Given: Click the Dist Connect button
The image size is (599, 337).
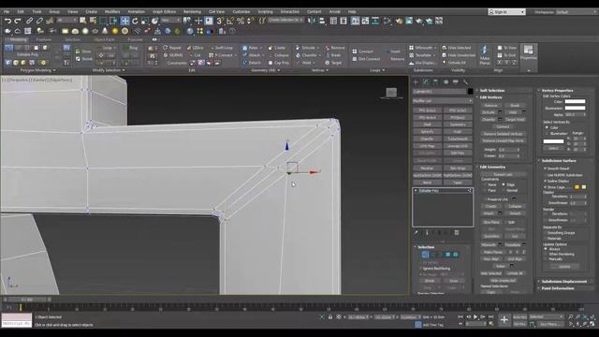Looking at the screenshot, I should (366, 59).
